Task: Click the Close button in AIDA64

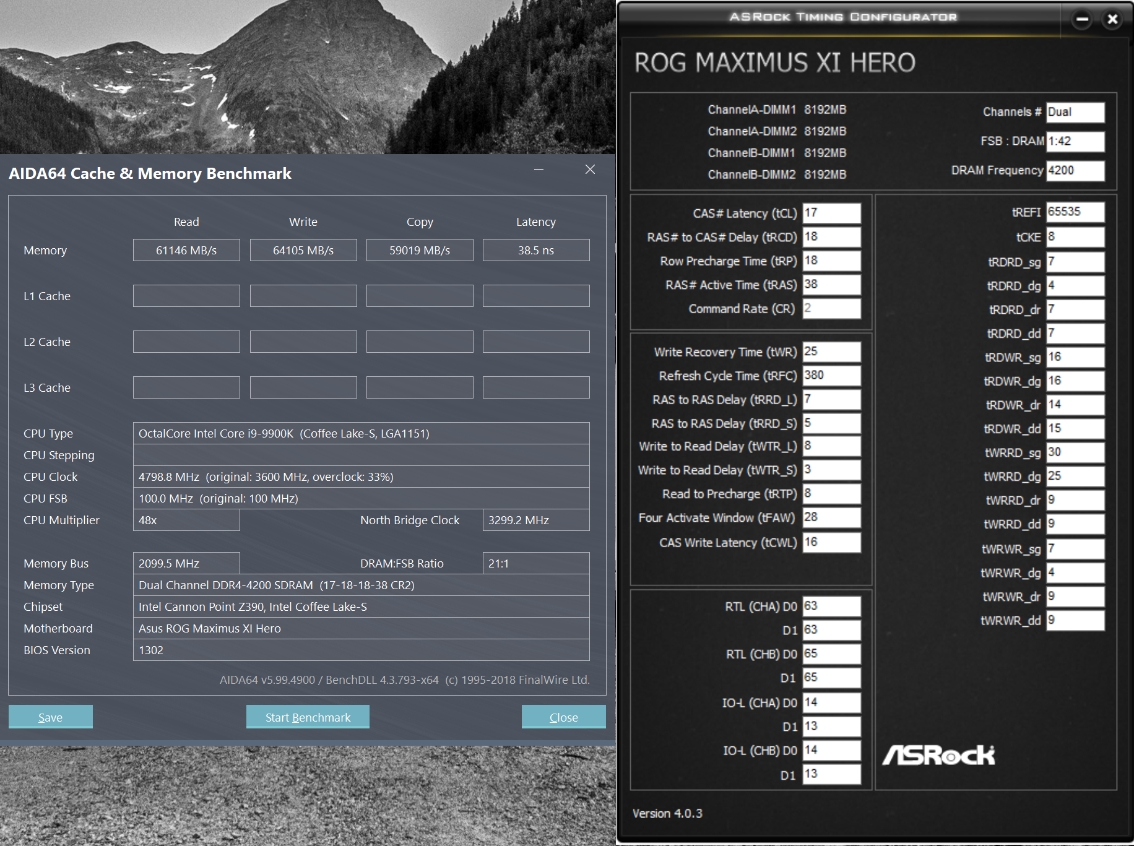Action: [x=564, y=717]
